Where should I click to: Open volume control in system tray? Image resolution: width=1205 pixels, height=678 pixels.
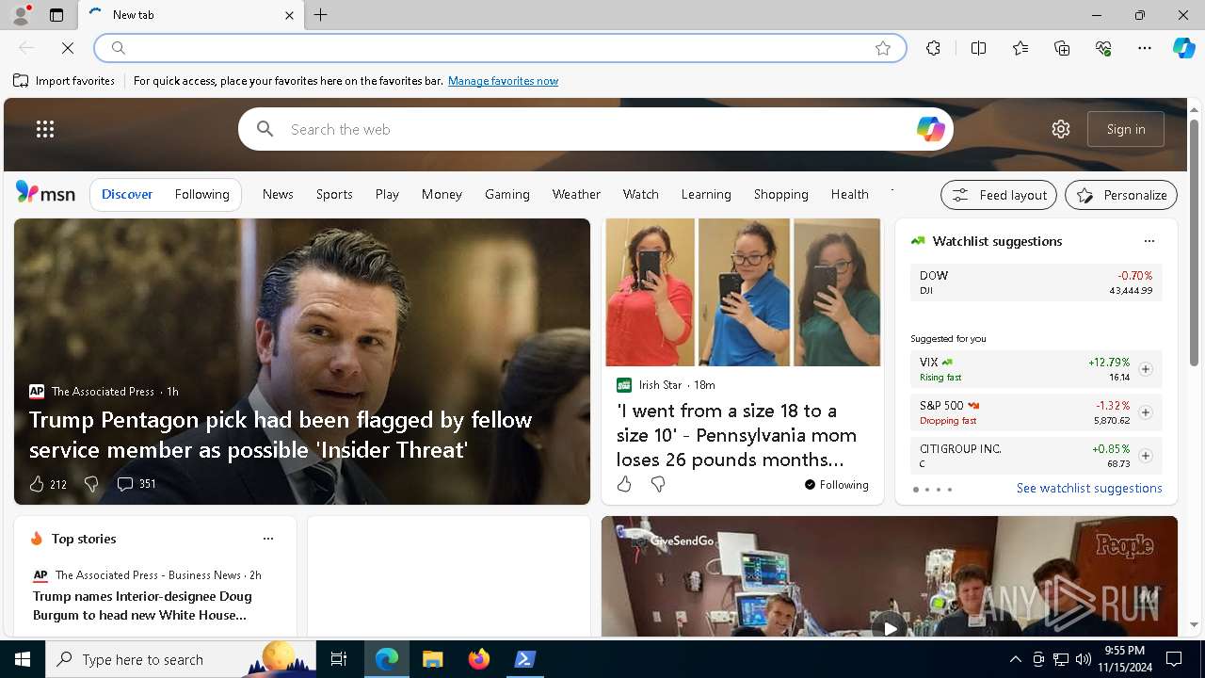[1083, 659]
